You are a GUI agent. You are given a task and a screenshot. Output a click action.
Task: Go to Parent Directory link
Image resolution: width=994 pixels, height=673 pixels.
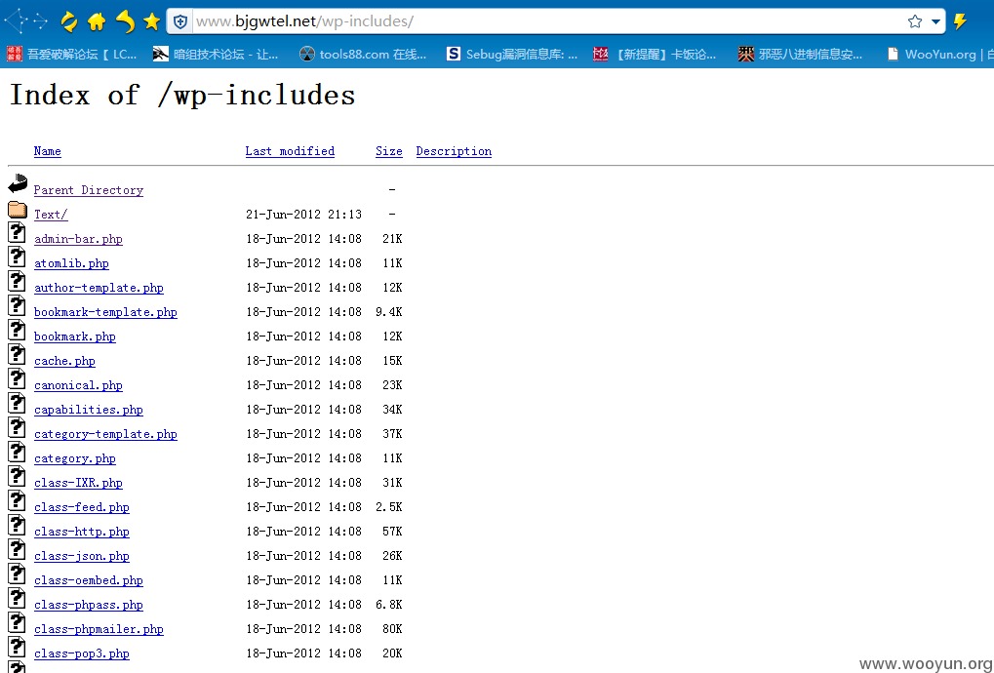pyautogui.click(x=89, y=190)
